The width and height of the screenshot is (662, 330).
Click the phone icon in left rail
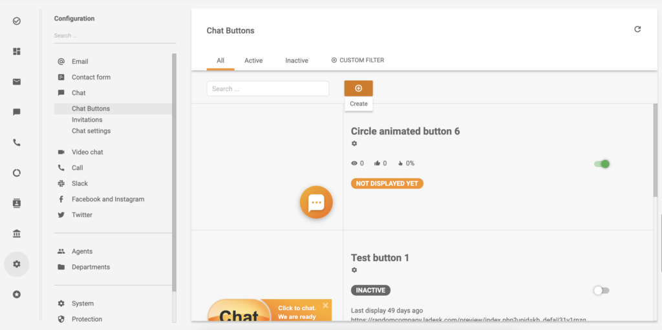17,143
